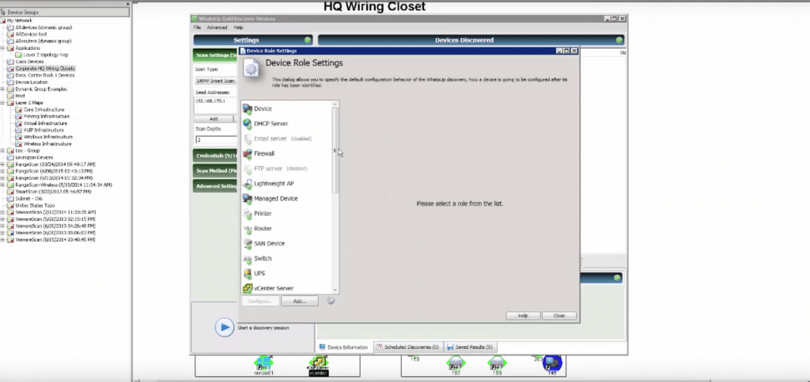Click the role list scroll up arrow
Screen dimensions: 810x382
pyautogui.click(x=335, y=103)
